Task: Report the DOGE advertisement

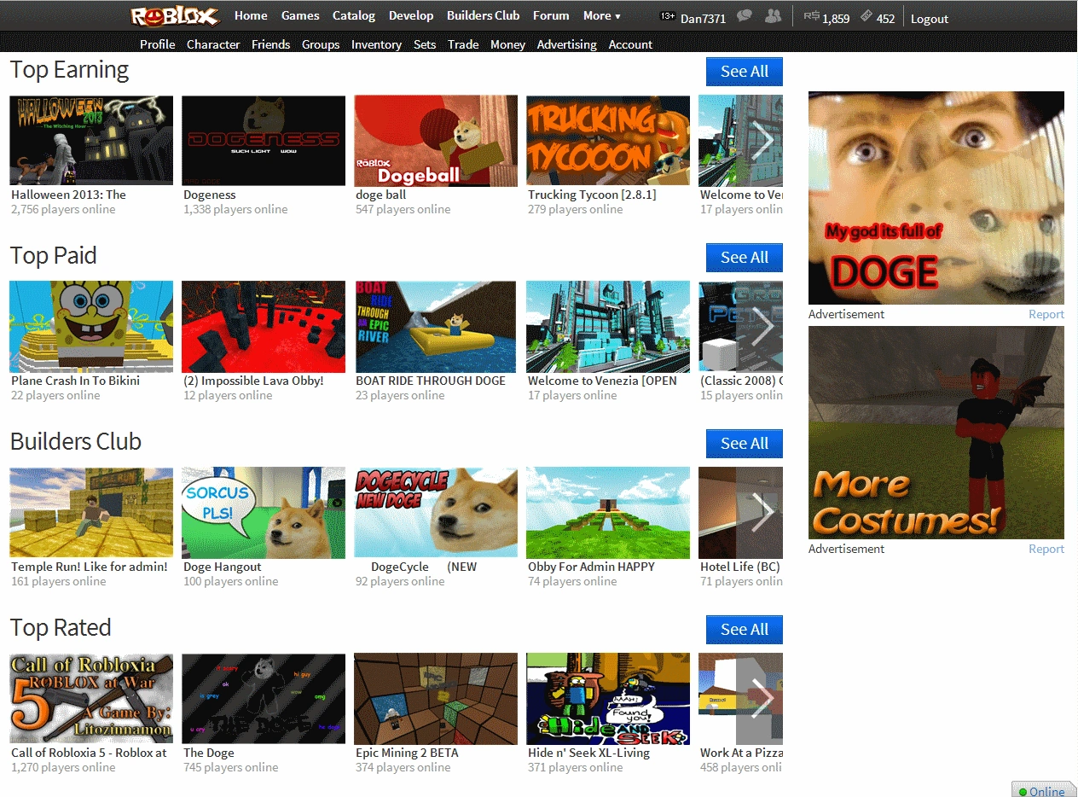Action: [x=1046, y=314]
